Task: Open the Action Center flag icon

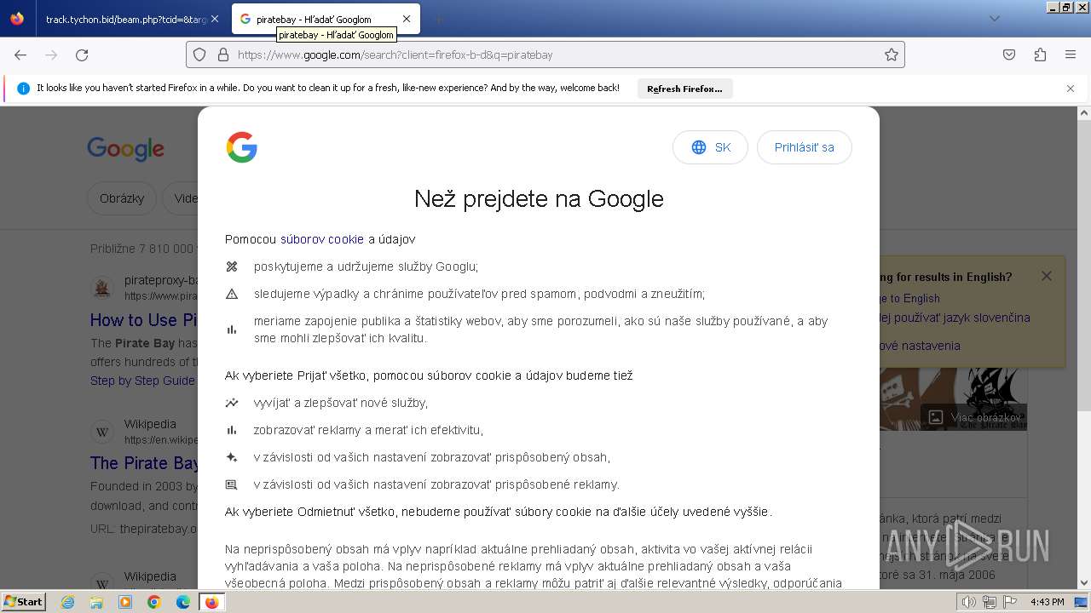Action: (1010, 602)
